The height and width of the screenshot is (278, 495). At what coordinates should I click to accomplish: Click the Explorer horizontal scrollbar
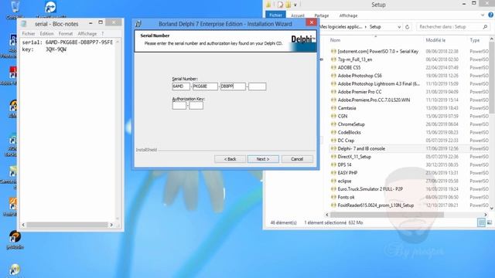387,215
